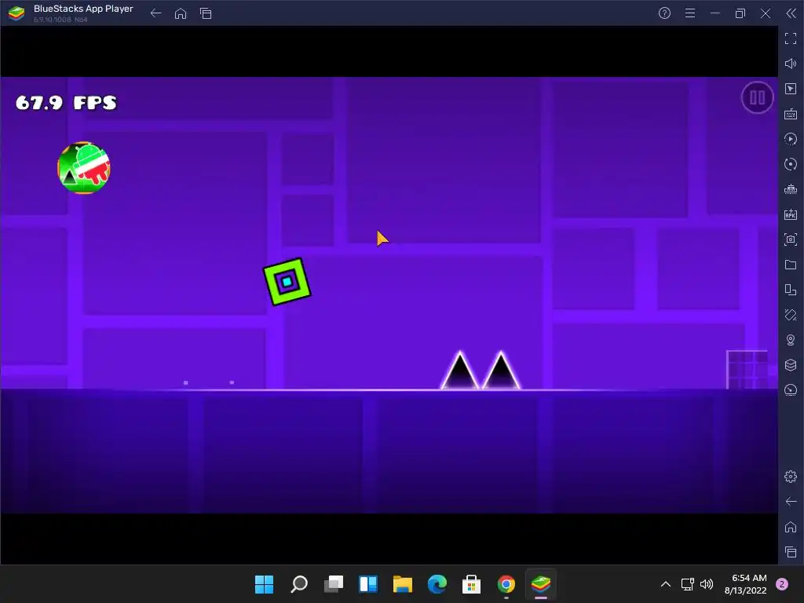Launch Microsoft Edge from taskbar
Image resolution: width=804 pixels, height=603 pixels.
[437, 584]
